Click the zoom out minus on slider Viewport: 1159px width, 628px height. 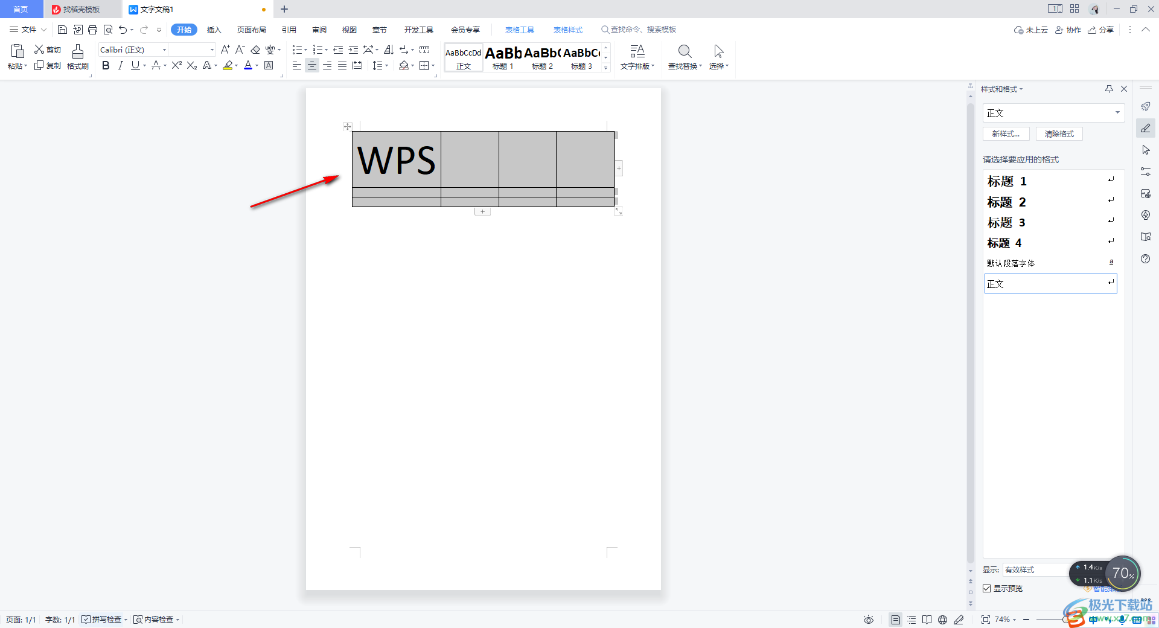1026,620
